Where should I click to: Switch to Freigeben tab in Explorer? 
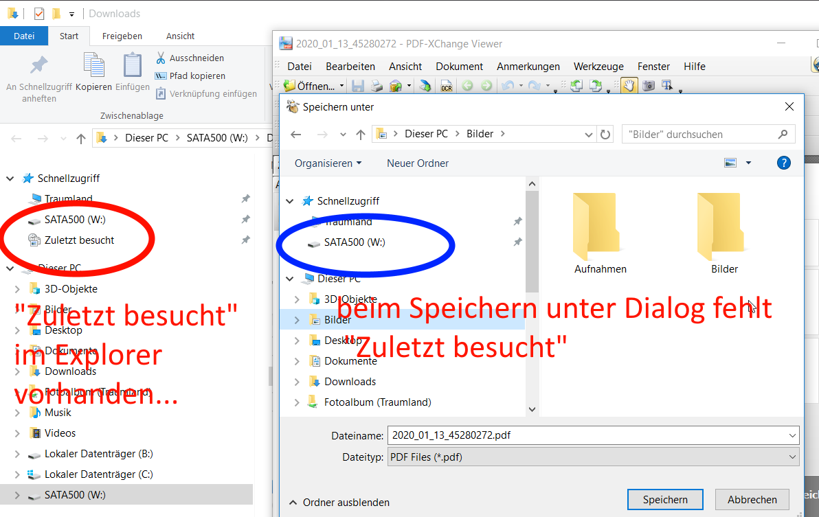[x=122, y=36]
